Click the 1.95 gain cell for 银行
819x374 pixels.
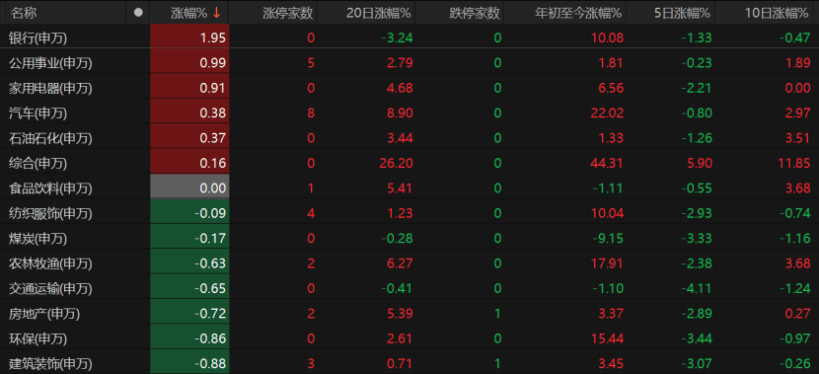click(189, 37)
